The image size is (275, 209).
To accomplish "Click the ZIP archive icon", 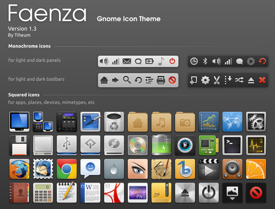I will coord(161,193).
